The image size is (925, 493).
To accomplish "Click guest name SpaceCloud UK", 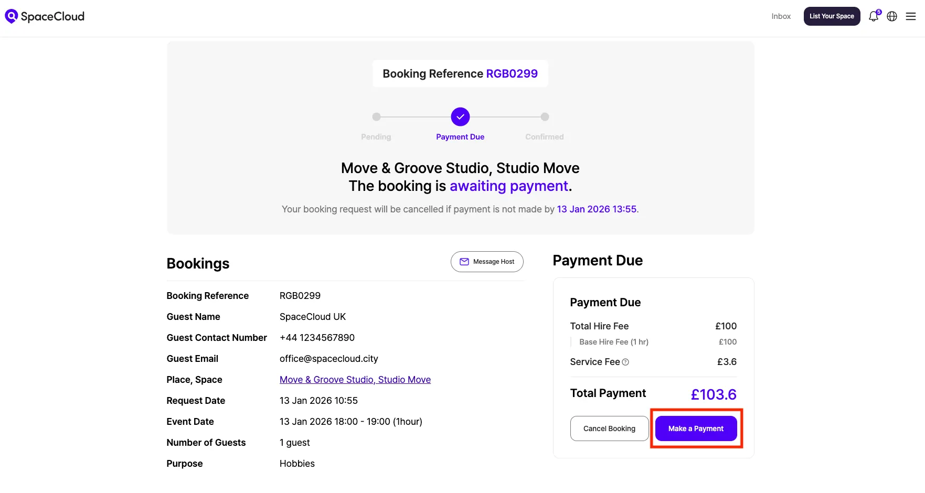I will point(313,317).
